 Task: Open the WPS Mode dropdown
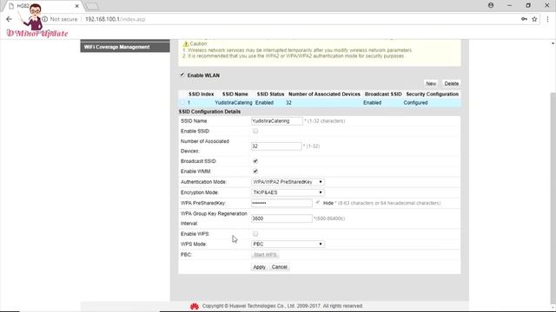point(288,244)
